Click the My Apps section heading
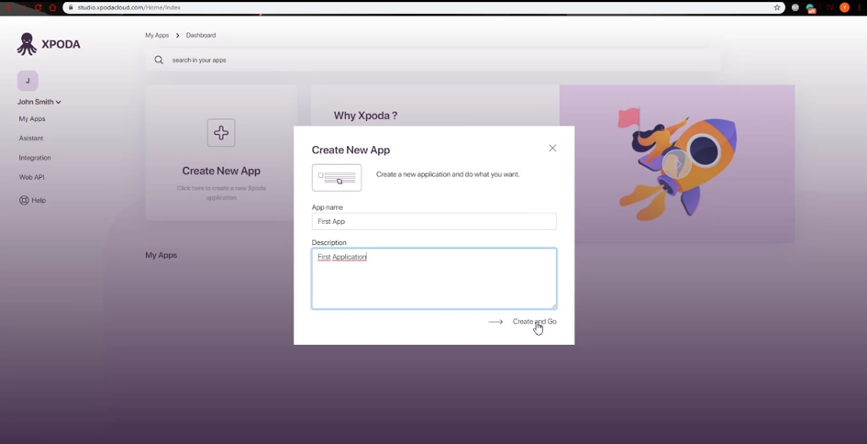Image resolution: width=867 pixels, height=444 pixels. coord(161,255)
